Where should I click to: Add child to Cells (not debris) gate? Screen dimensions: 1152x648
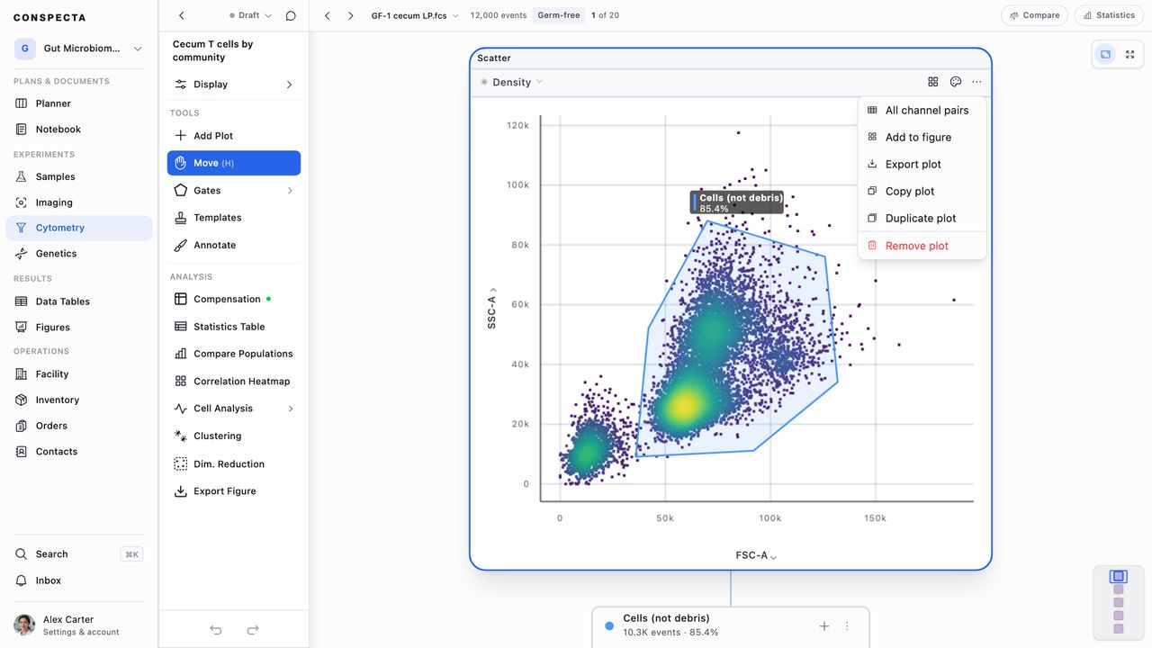click(x=824, y=625)
